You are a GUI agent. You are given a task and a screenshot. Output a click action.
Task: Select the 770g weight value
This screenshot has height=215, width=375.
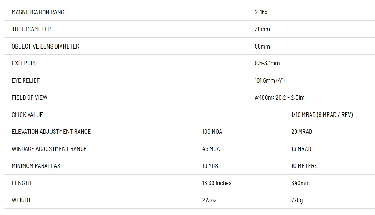point(297,200)
